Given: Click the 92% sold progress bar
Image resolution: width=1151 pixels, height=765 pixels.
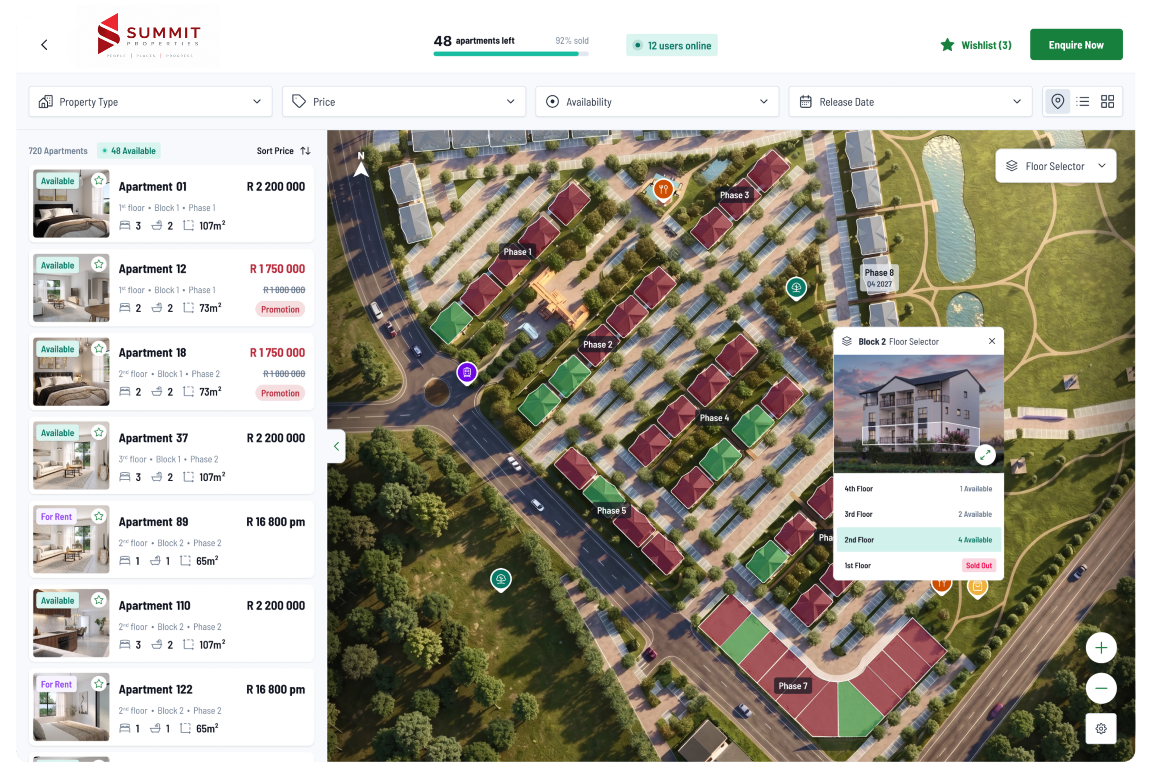Looking at the screenshot, I should tap(511, 53).
